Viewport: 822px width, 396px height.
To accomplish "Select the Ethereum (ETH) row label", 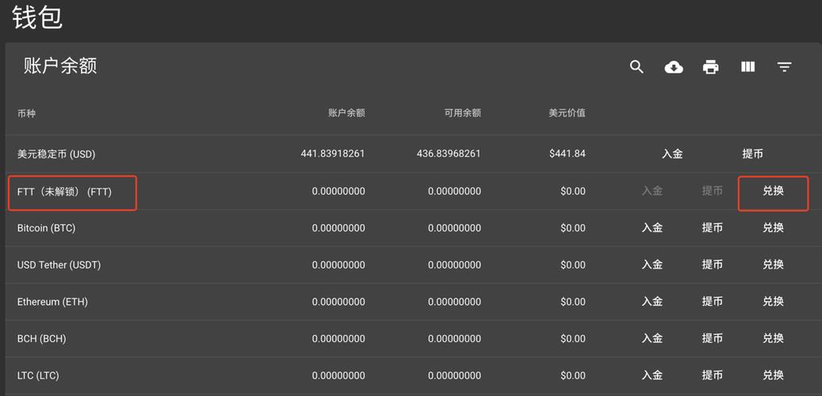I will coord(52,302).
